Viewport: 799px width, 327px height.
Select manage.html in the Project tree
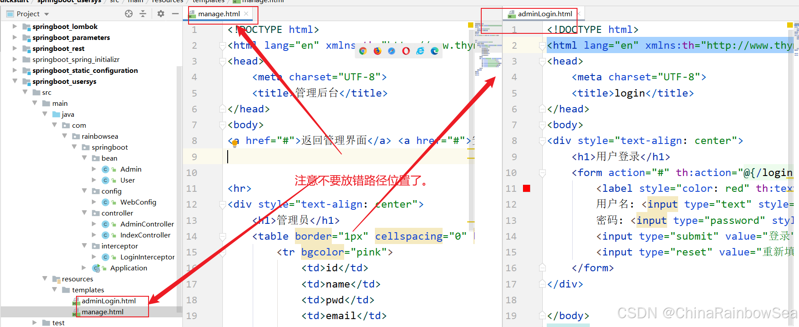(x=102, y=312)
